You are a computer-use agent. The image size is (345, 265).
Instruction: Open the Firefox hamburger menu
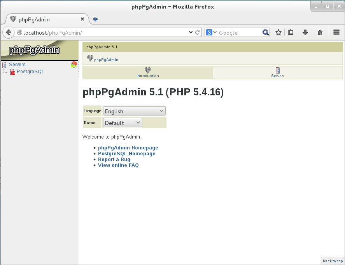[336, 33]
